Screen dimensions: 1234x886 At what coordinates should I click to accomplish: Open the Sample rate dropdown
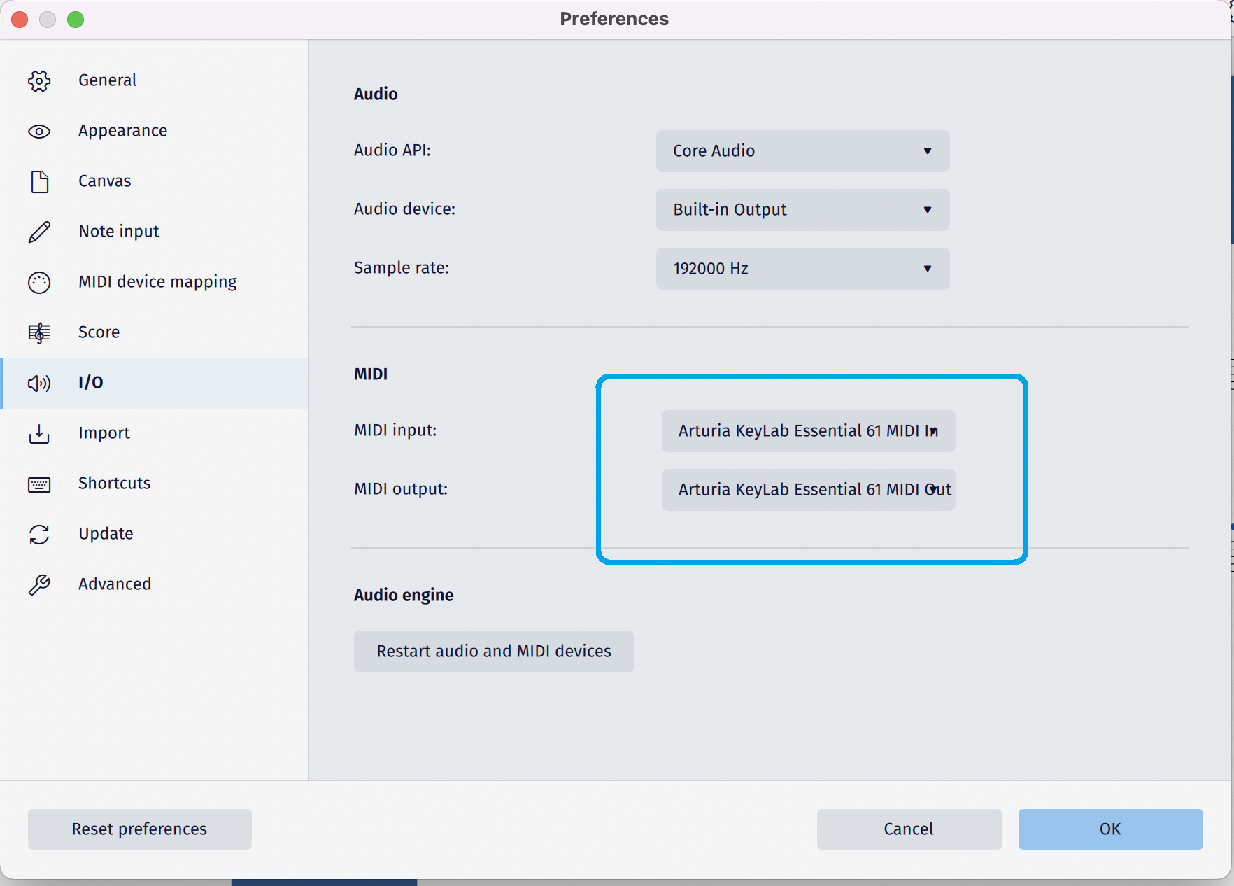tap(802, 268)
